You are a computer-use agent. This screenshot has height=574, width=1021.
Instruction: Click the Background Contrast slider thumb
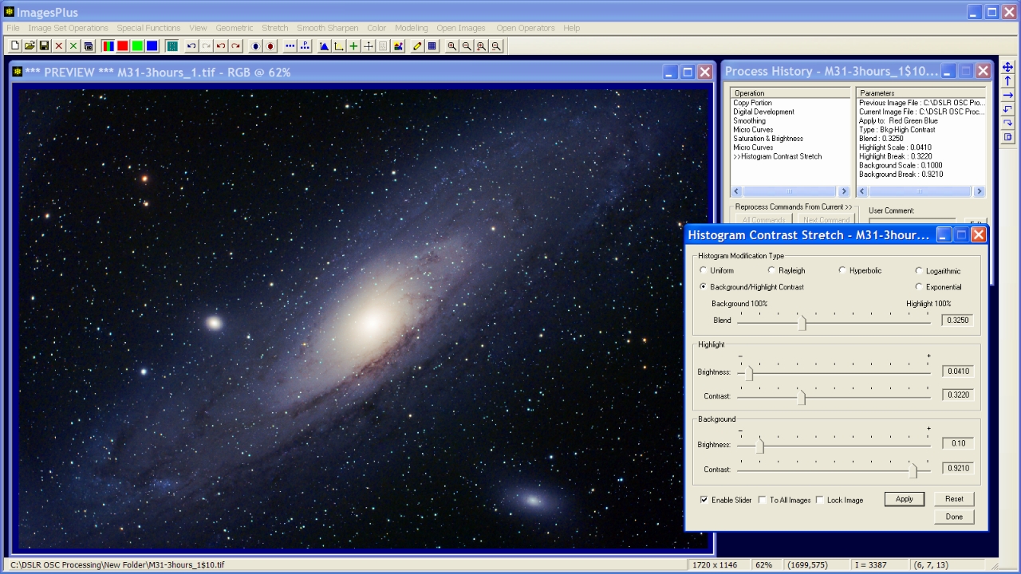click(x=914, y=470)
